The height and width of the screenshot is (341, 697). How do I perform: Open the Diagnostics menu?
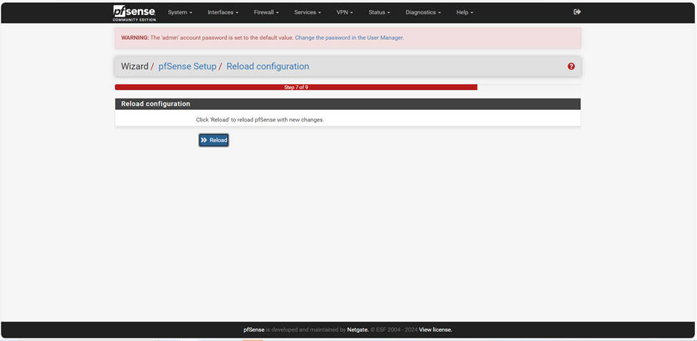[422, 12]
